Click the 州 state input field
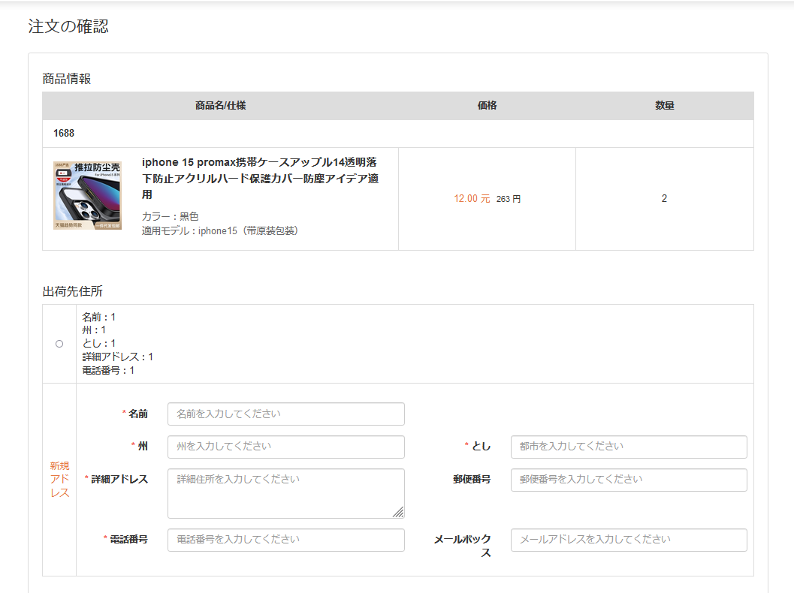794x593 pixels. pyautogui.click(x=285, y=447)
